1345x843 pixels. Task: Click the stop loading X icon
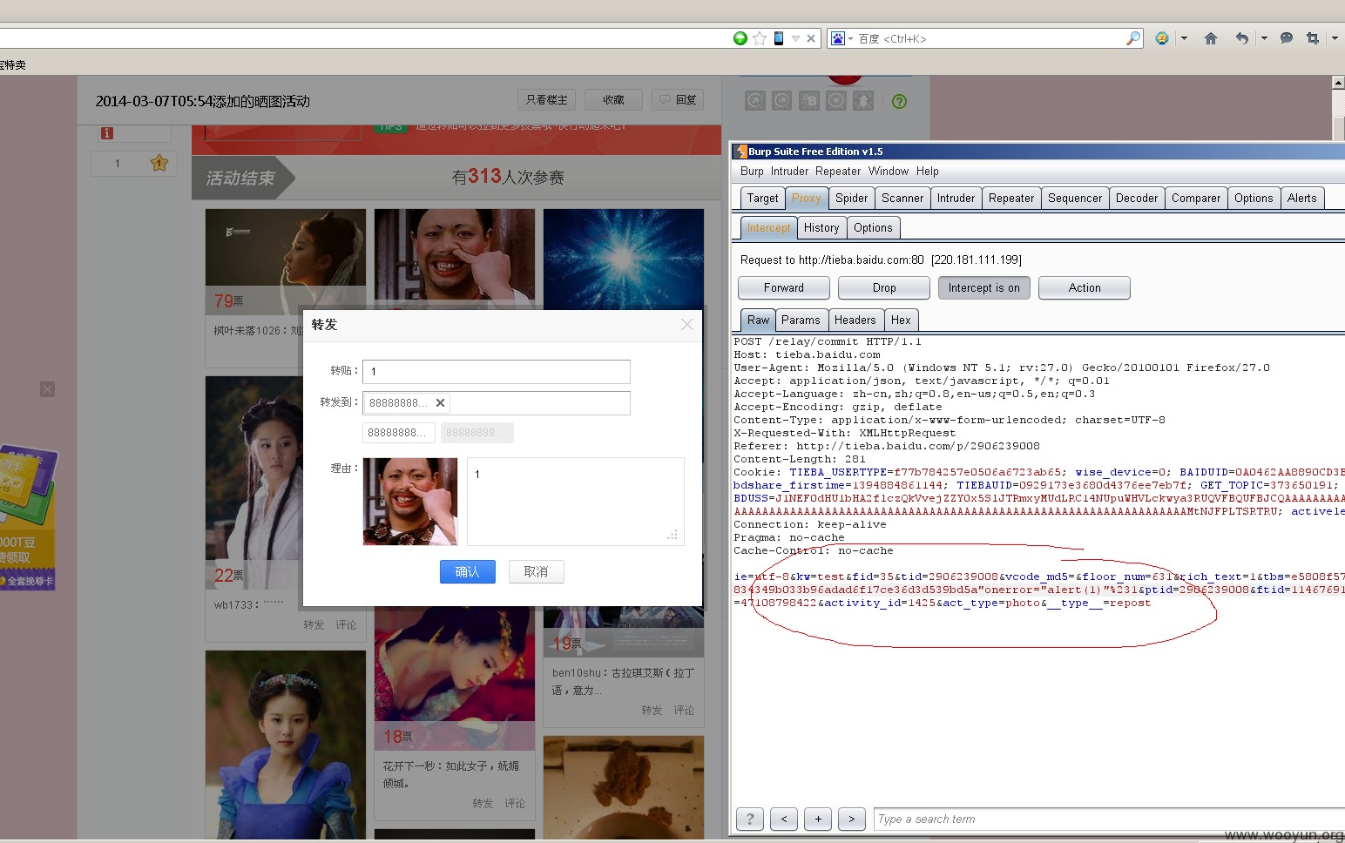click(x=811, y=38)
